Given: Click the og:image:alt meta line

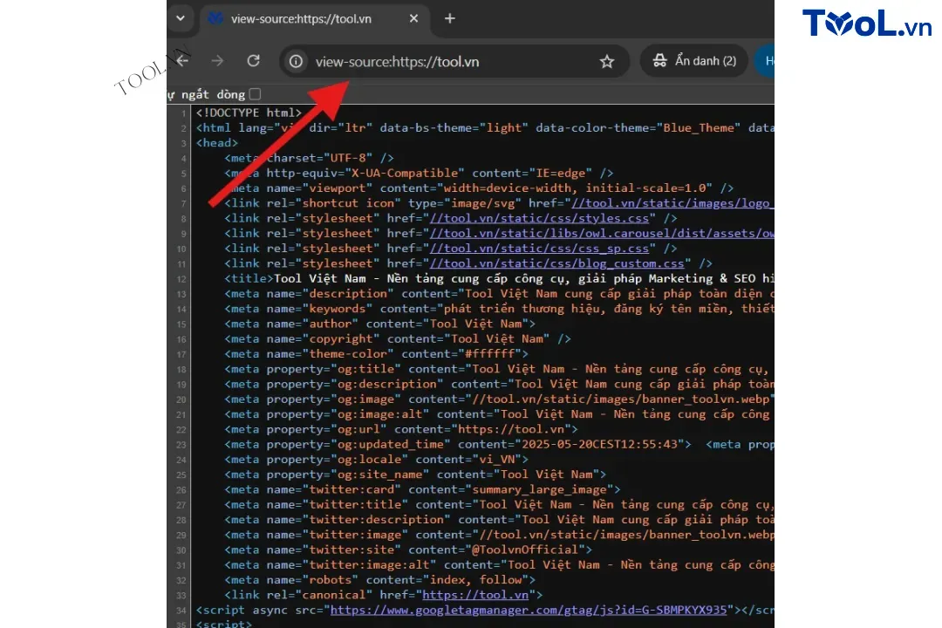Looking at the screenshot, I should [x=499, y=414].
